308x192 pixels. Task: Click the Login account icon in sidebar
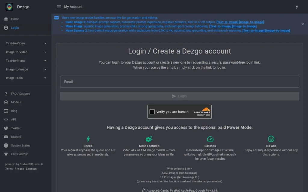tap(6, 28)
